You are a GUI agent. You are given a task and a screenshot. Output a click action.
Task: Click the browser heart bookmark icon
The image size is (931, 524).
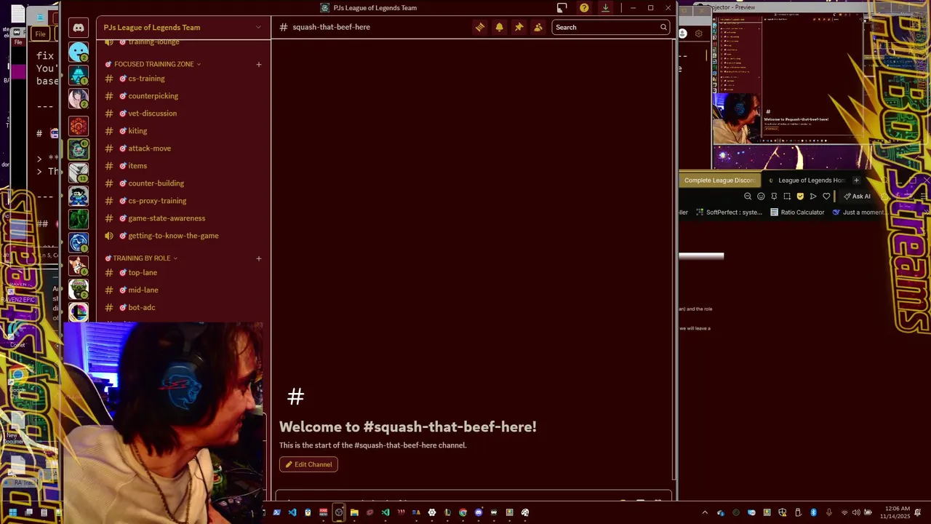[826, 196]
